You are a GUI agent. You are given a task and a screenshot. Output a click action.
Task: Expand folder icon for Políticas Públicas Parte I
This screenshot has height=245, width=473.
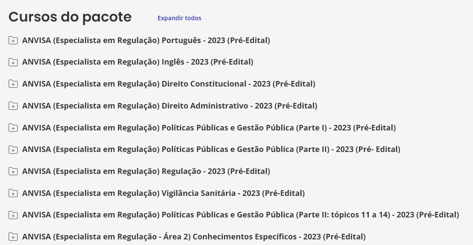click(x=13, y=127)
